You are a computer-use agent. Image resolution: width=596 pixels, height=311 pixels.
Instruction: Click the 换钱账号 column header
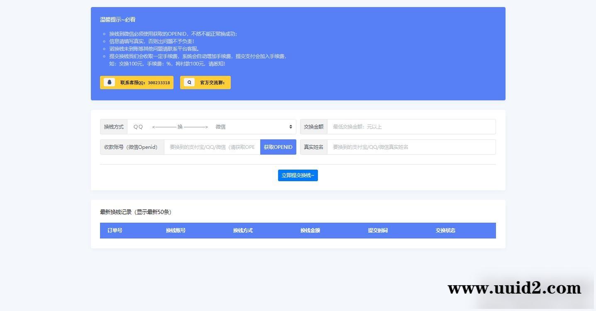point(175,230)
